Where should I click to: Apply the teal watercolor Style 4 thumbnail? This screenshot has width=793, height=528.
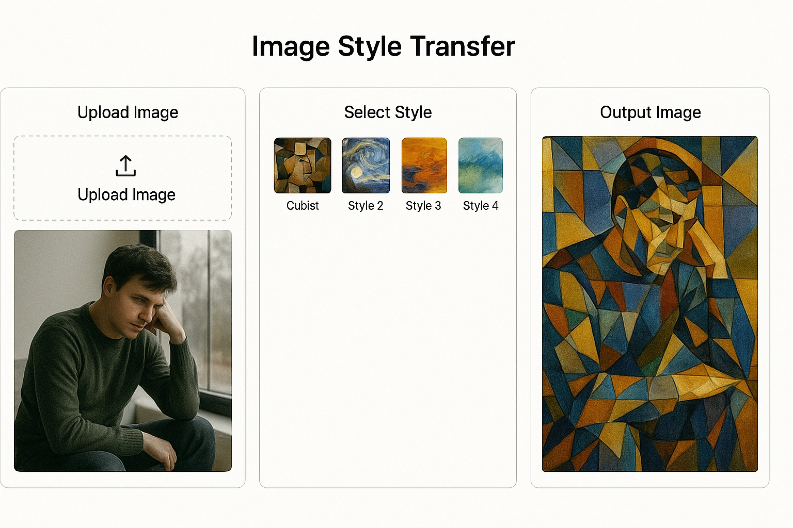tap(481, 166)
